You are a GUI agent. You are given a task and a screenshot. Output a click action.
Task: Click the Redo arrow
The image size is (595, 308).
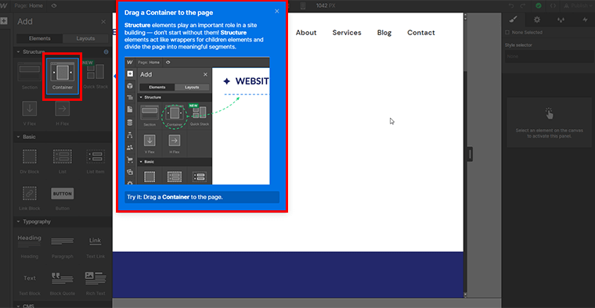click(x=522, y=5)
